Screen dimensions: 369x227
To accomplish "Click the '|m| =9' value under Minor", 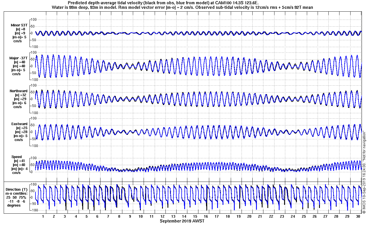I will pos(20,33).
